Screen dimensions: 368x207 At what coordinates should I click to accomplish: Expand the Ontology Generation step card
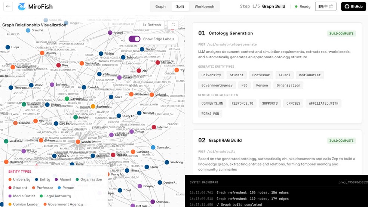click(x=277, y=33)
